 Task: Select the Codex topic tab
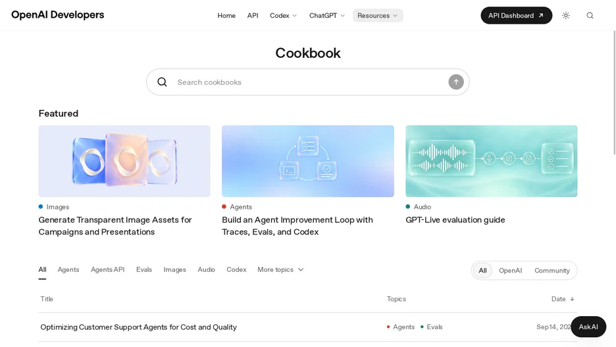pos(236,269)
